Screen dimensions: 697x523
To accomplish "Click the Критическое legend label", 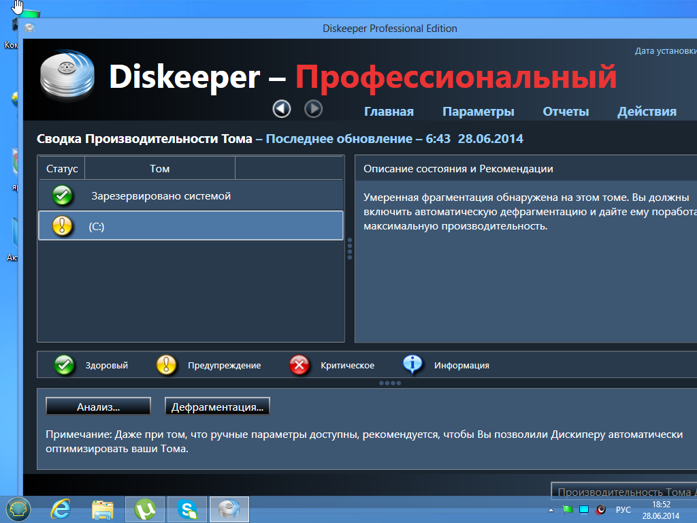I will pos(348,366).
